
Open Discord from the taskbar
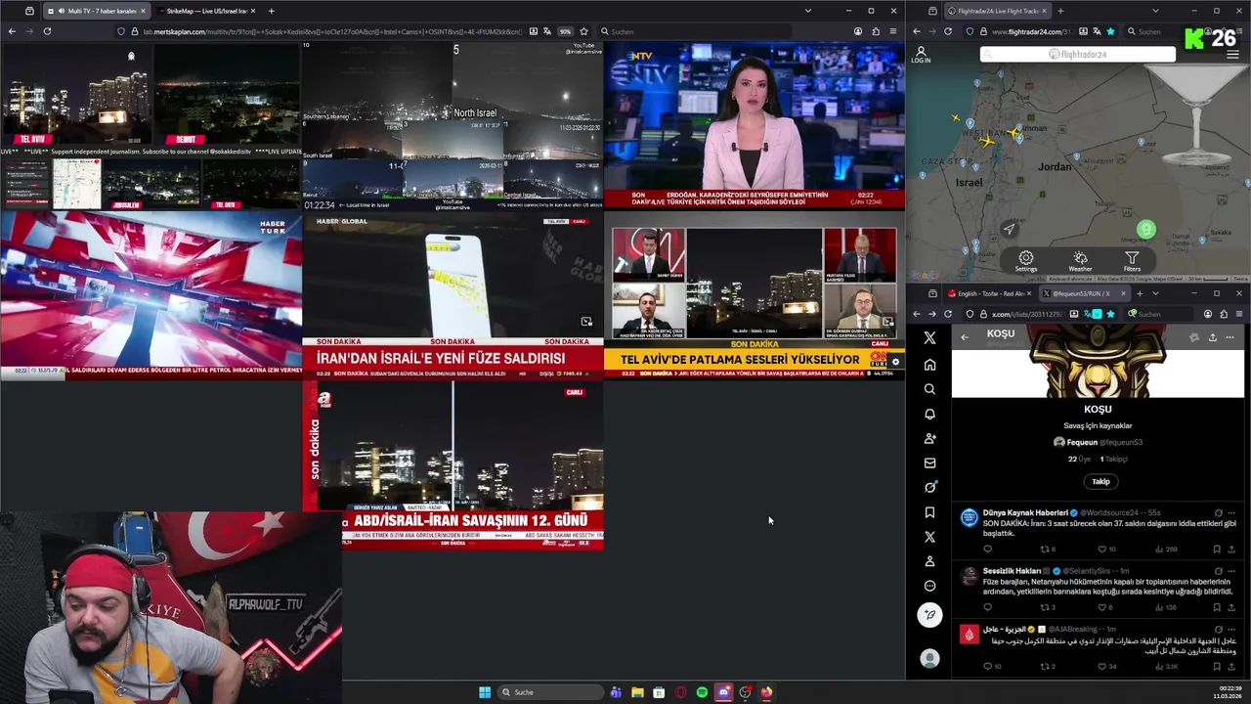point(723,692)
